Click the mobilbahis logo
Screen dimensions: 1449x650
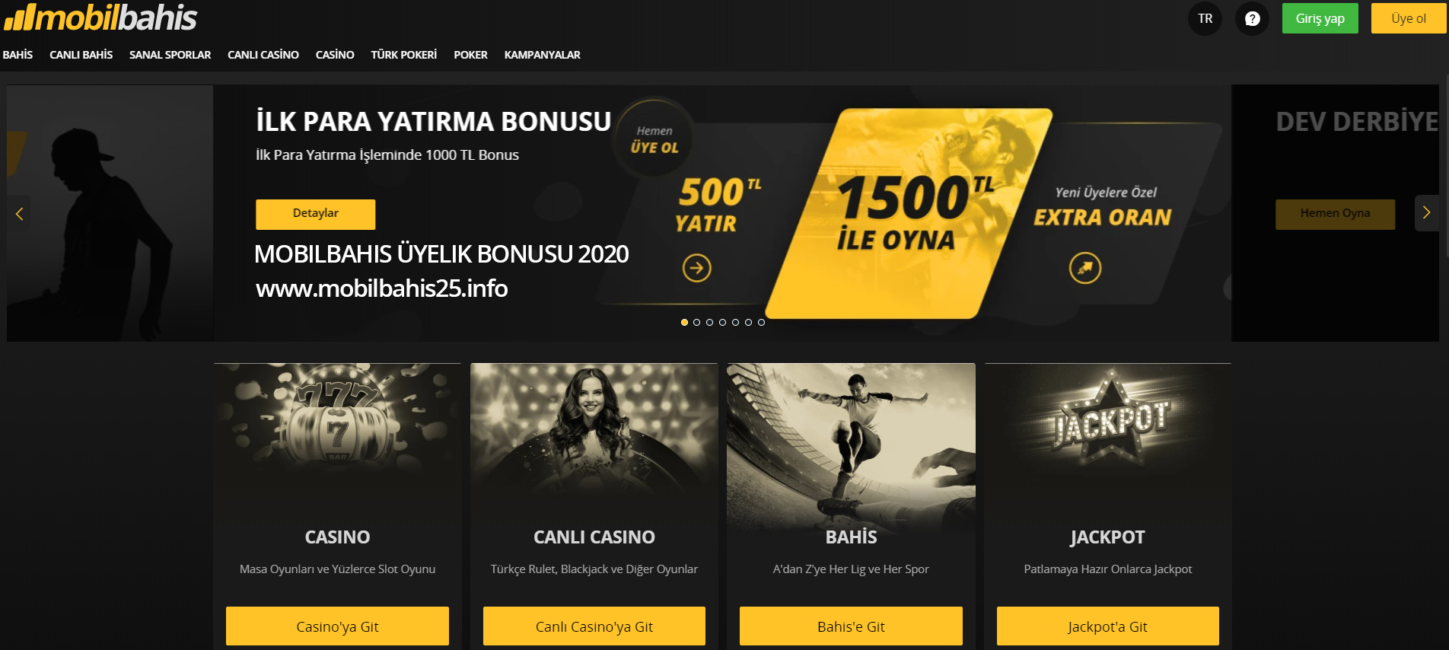pos(100,18)
